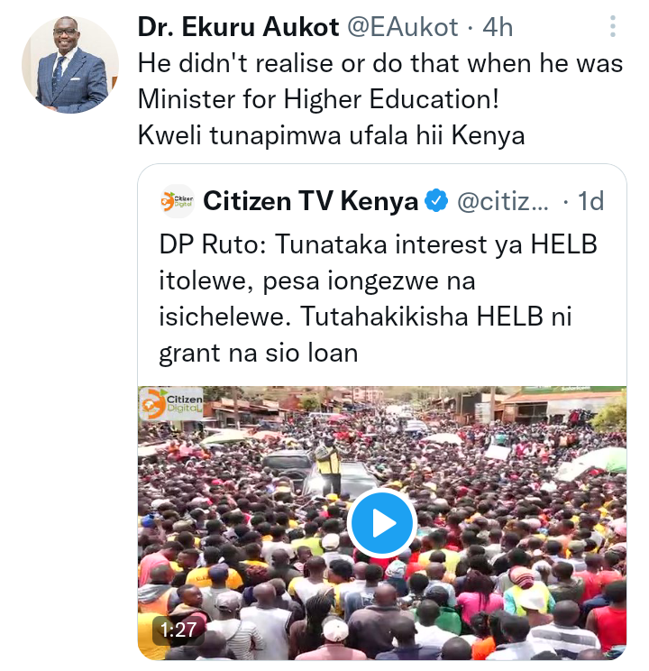The image size is (649, 671).
Task: Play the embedded Citizen TV video
Action: tap(382, 523)
